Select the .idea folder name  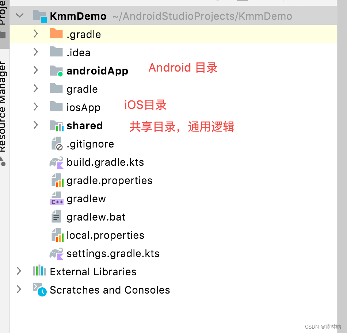(79, 53)
